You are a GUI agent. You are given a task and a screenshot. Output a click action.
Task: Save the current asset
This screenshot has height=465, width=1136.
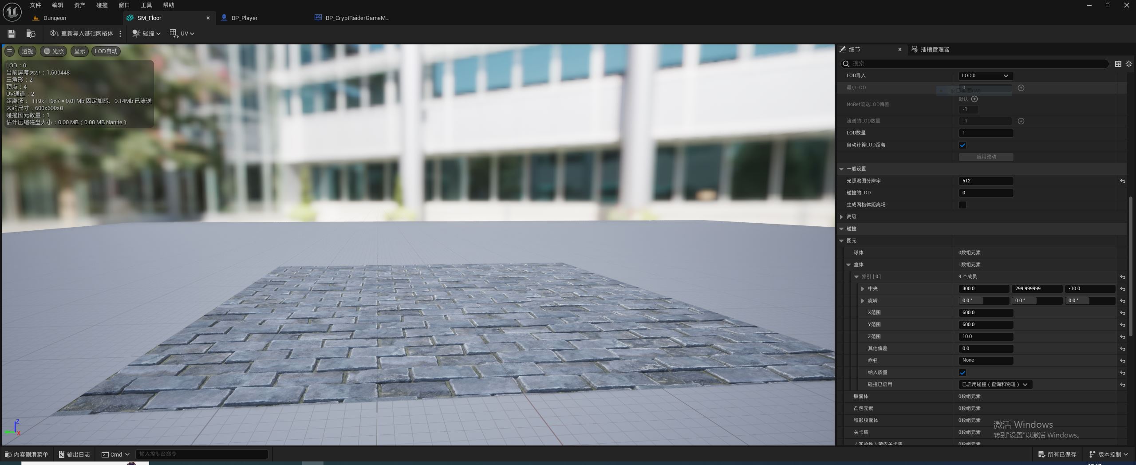[12, 33]
